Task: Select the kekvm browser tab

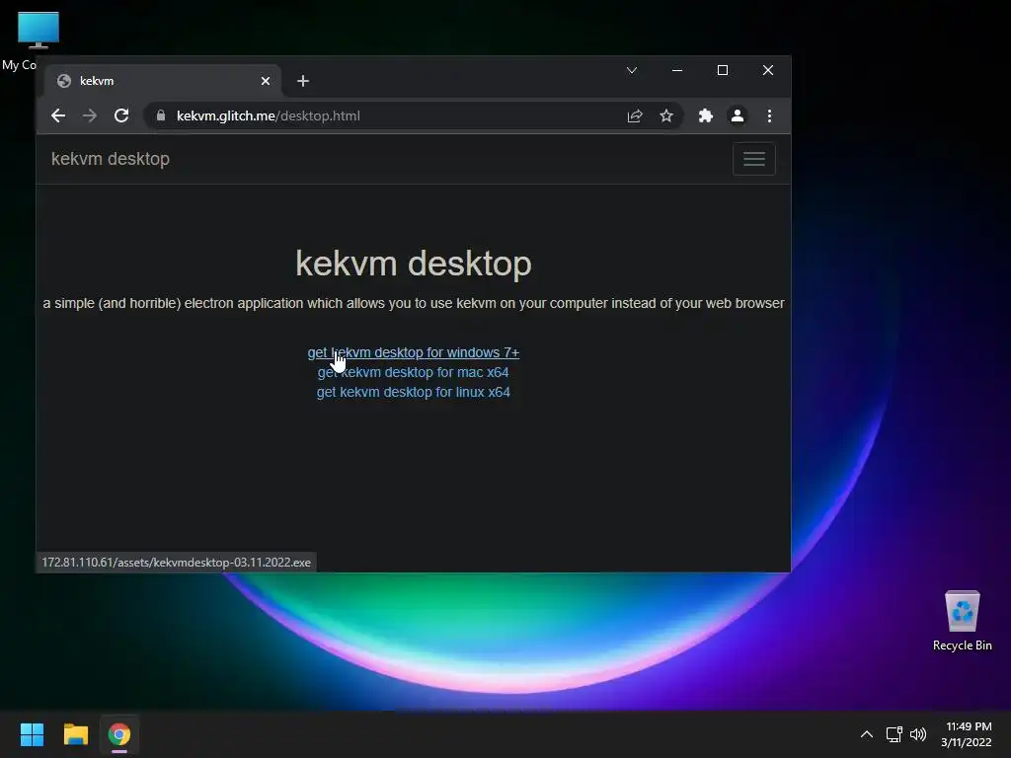Action: click(x=163, y=81)
